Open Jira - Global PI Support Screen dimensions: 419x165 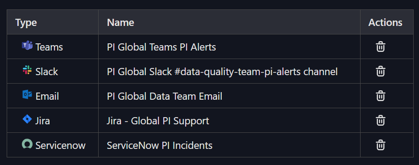pyautogui.click(x=158, y=121)
